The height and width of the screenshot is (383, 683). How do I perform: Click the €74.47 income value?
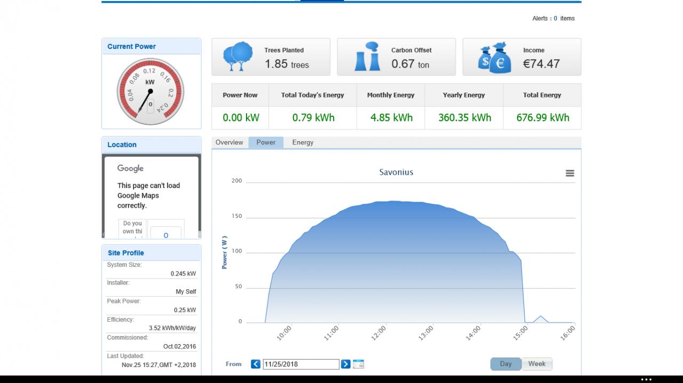(x=542, y=64)
